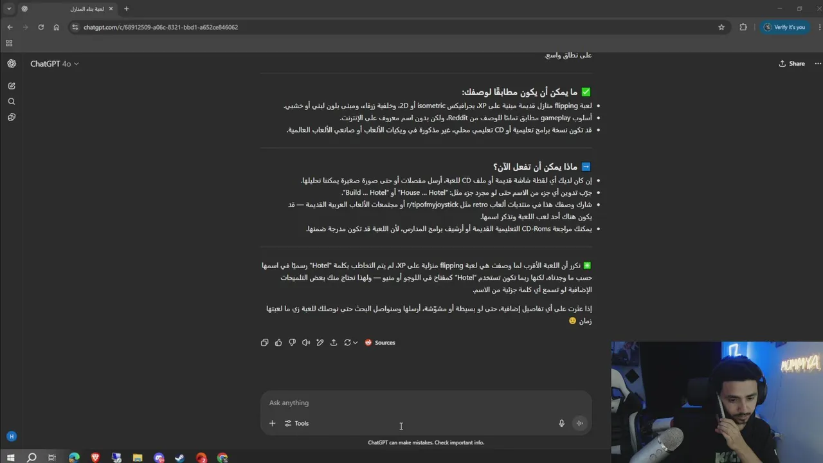This screenshot has width=823, height=463.
Task: Open File Explorer from the taskbar
Action: [x=138, y=458]
